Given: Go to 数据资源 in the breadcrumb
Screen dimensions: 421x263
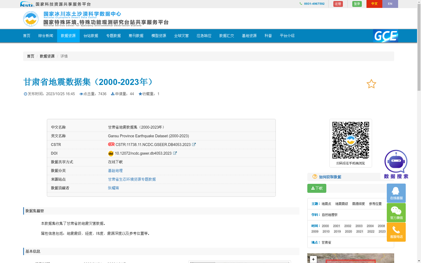Looking at the screenshot, I should click(x=47, y=56).
